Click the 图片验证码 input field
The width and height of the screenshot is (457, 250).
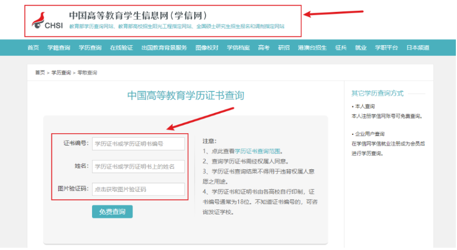point(138,189)
